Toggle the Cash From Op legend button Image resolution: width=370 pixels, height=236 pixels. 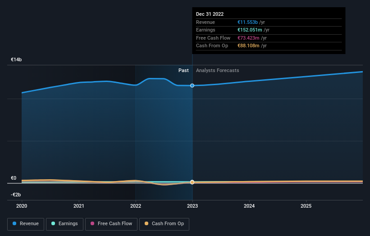pyautogui.click(x=164, y=224)
